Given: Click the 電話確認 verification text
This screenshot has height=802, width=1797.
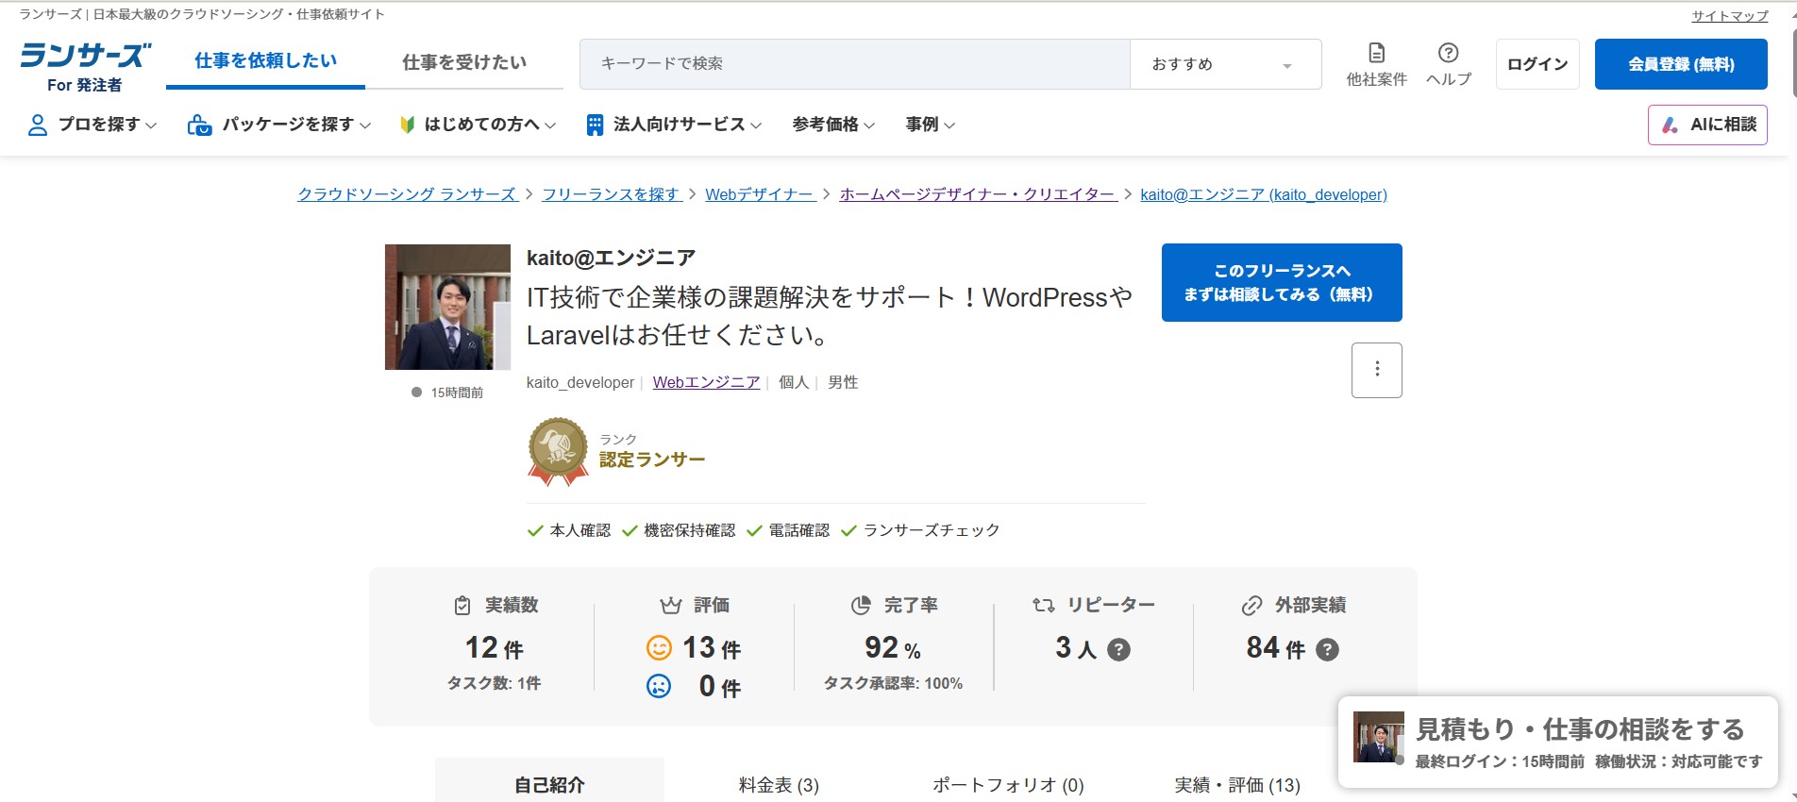Looking at the screenshot, I should point(799,530).
